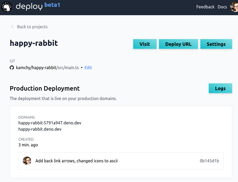Select the GitHub icon beside the repo path
The width and height of the screenshot is (238, 182).
[x=12, y=67]
